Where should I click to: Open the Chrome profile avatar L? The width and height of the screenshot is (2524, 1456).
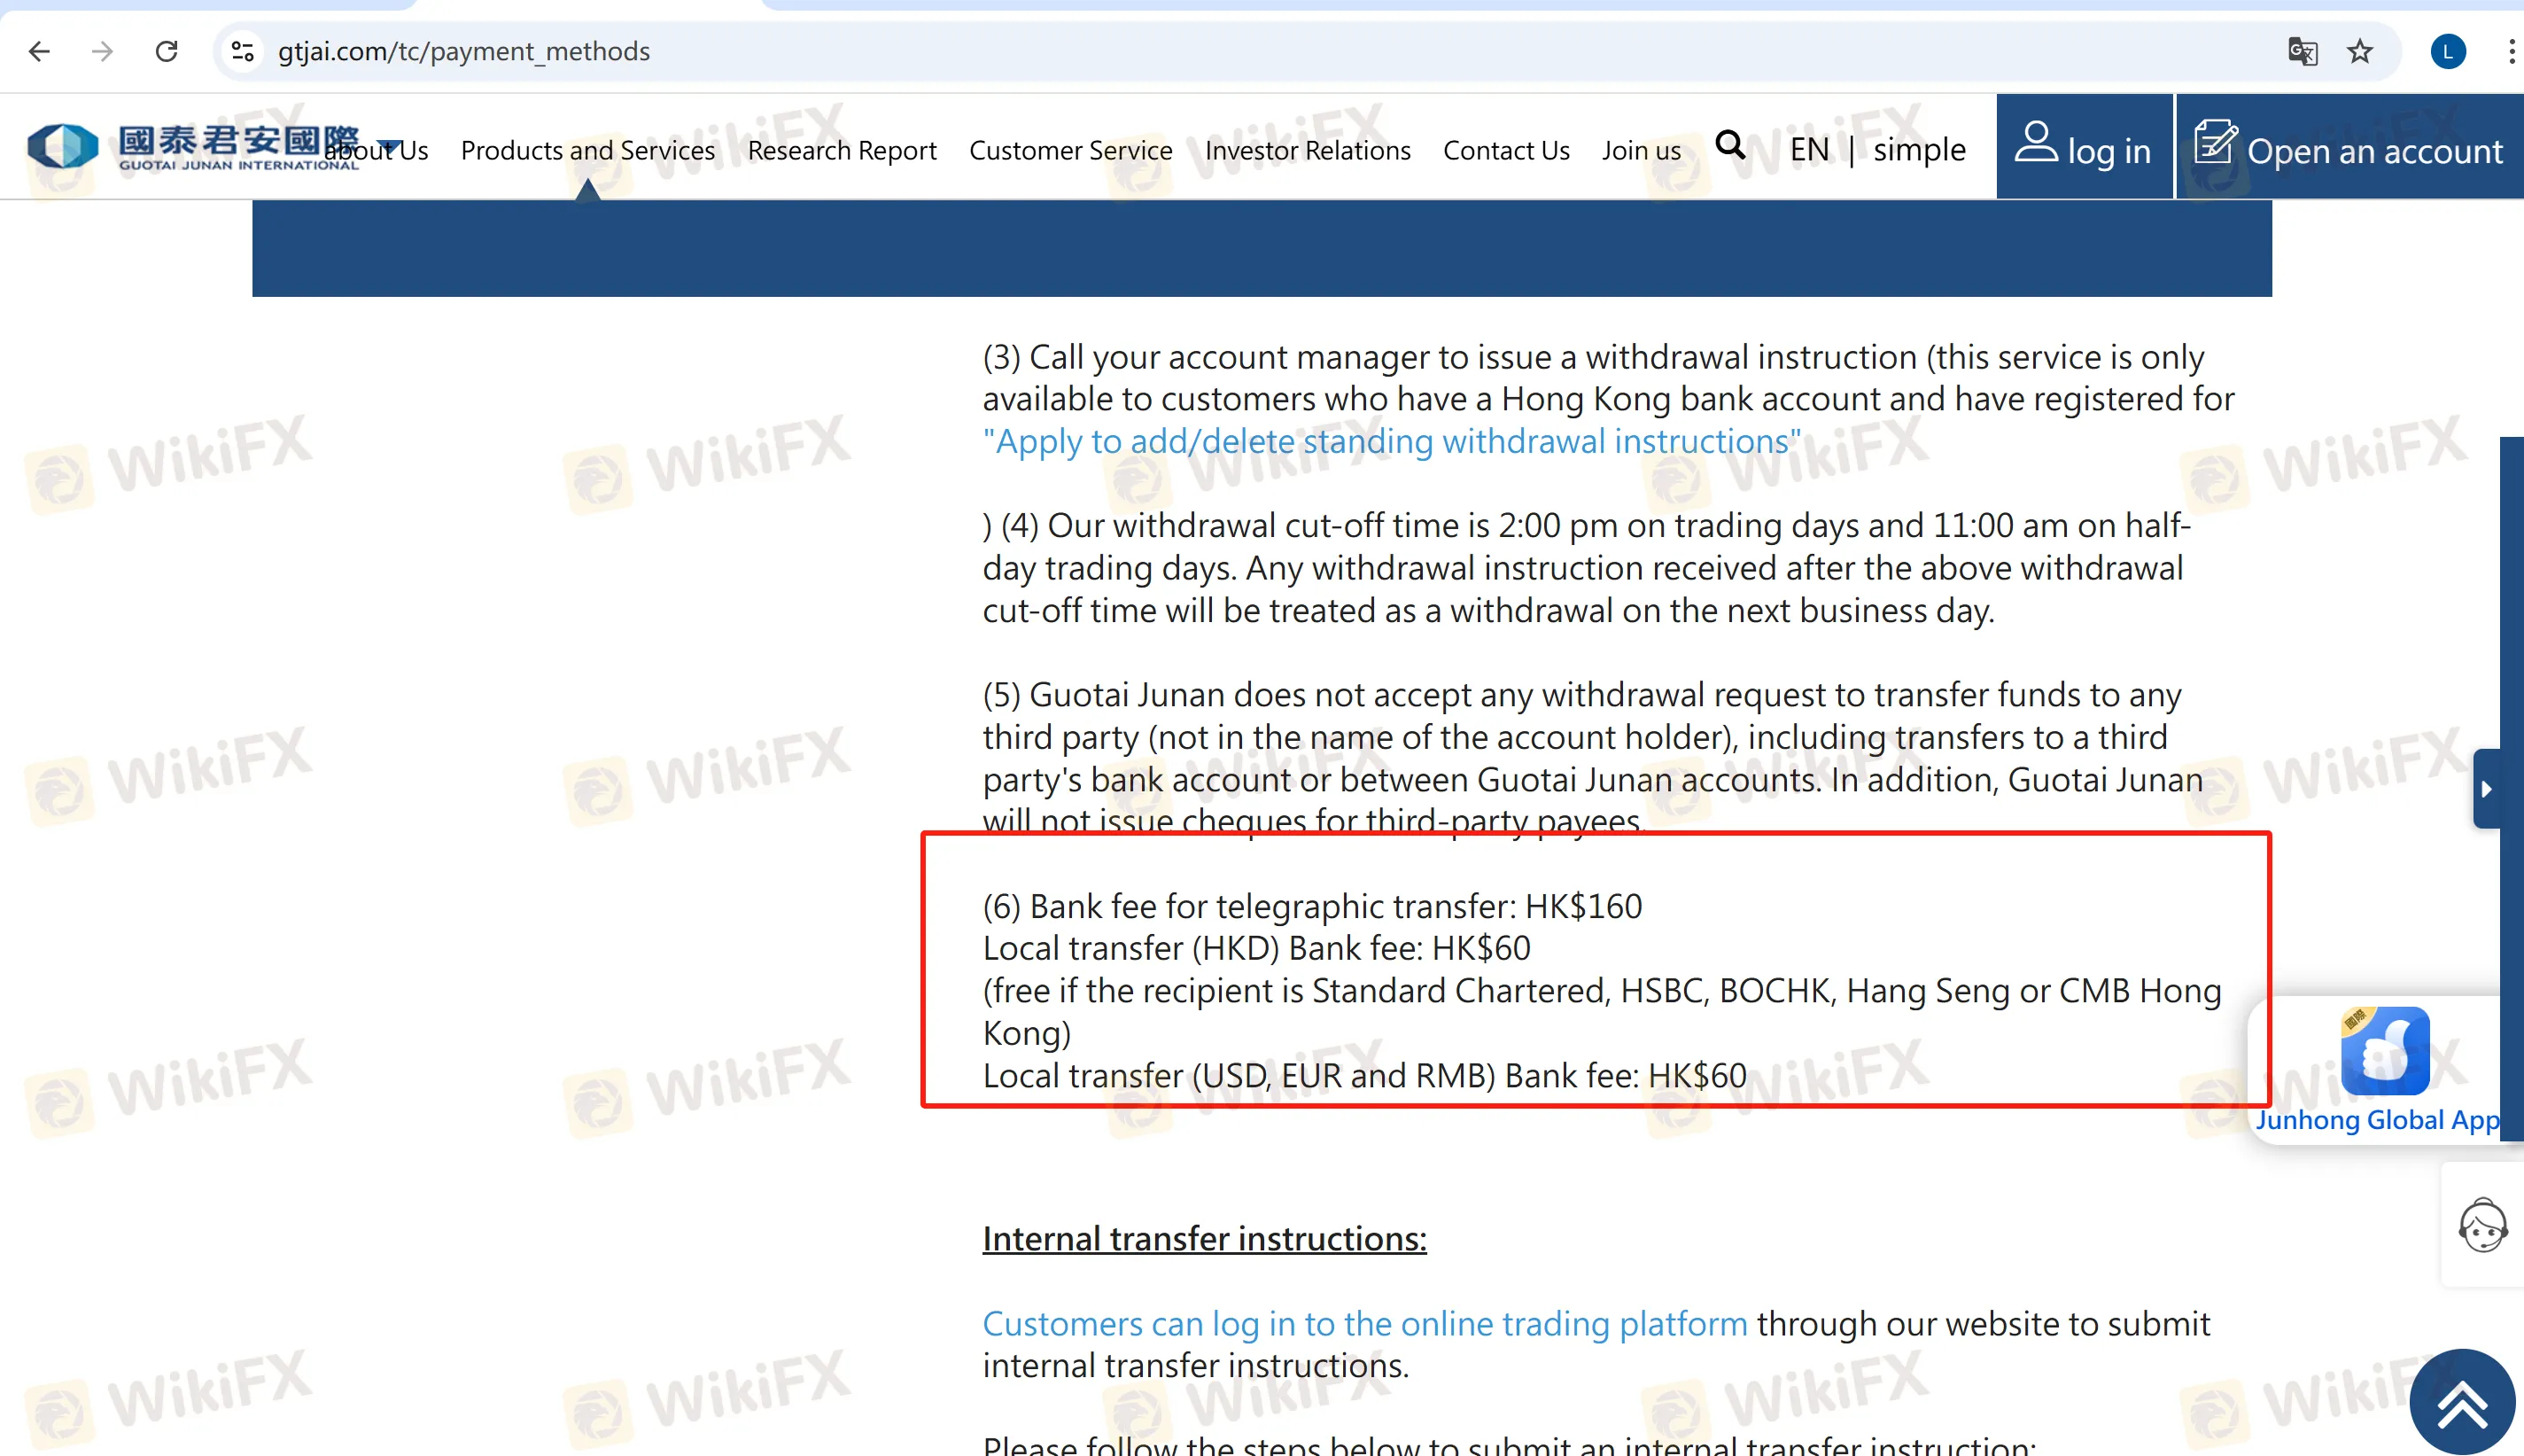click(x=2448, y=51)
